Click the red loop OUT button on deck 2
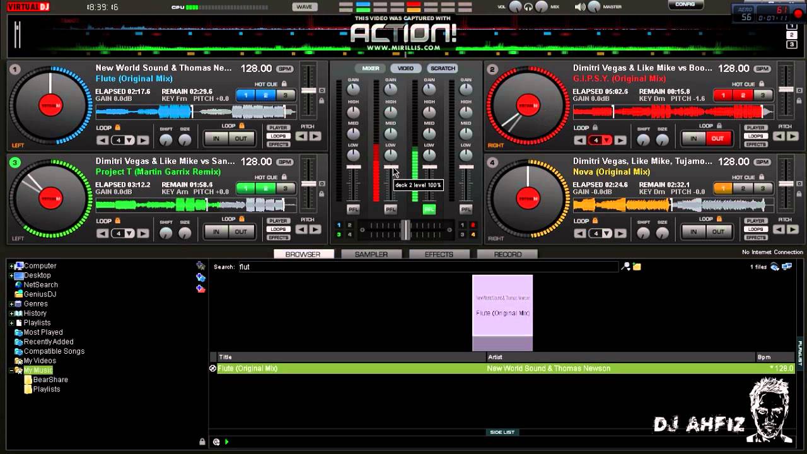The height and width of the screenshot is (454, 807). pos(717,139)
